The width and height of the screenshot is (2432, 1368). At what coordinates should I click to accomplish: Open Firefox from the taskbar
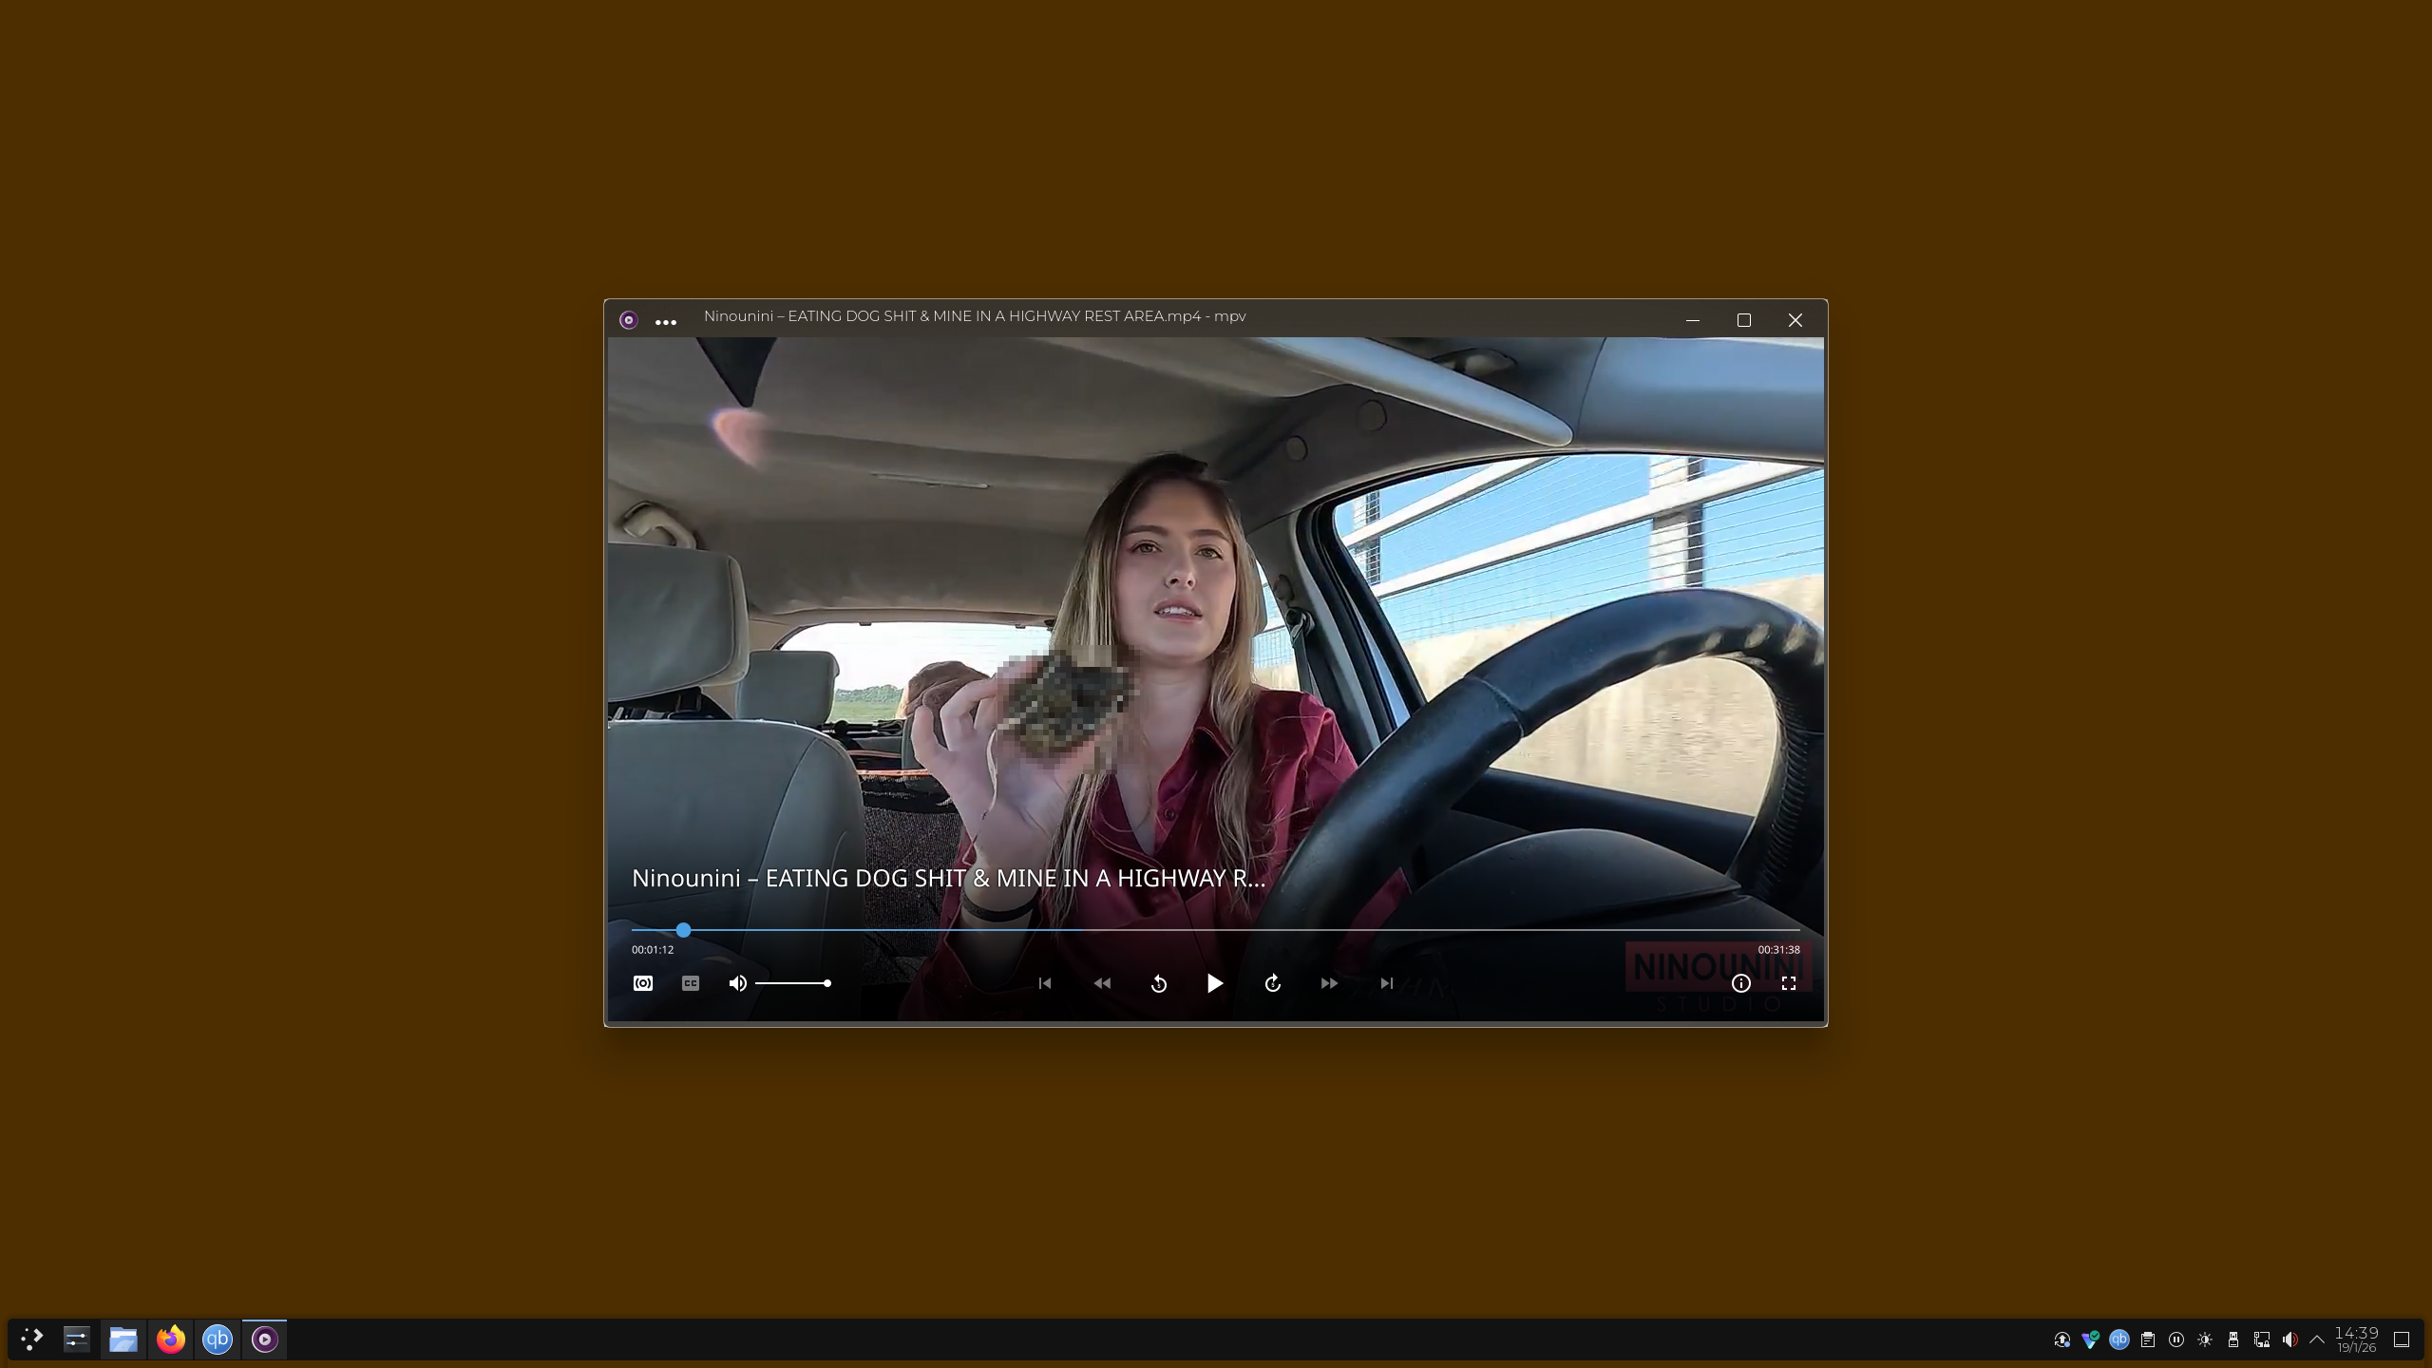[171, 1339]
